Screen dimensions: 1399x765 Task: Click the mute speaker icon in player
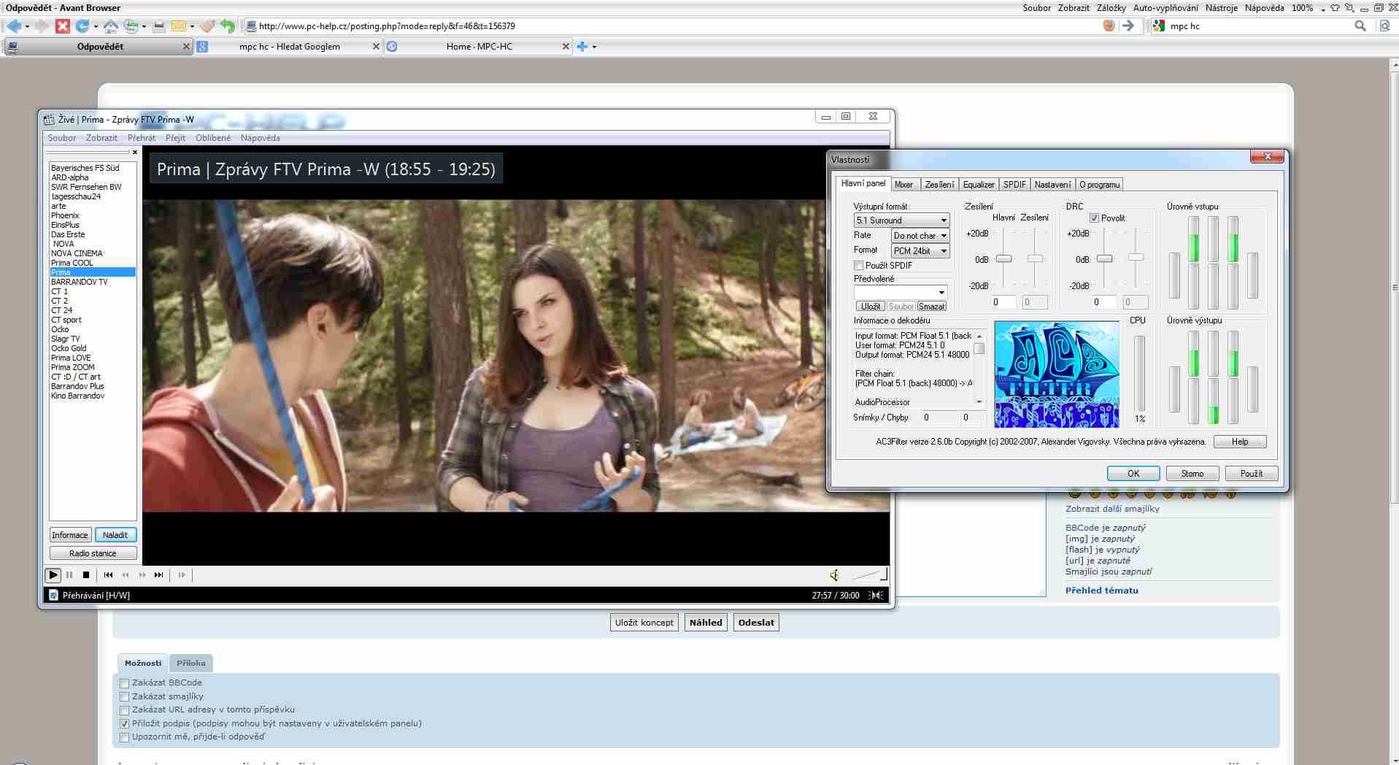(x=834, y=575)
